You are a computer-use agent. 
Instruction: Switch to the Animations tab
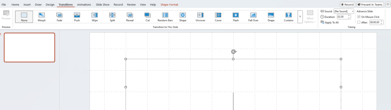(x=84, y=5)
